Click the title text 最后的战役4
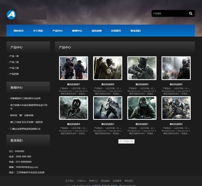This screenshot has width=202, height=186. point(74,124)
